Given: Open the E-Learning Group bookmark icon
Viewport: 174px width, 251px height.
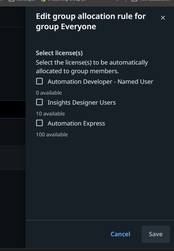Looking at the screenshot, I should click(x=43, y=1).
